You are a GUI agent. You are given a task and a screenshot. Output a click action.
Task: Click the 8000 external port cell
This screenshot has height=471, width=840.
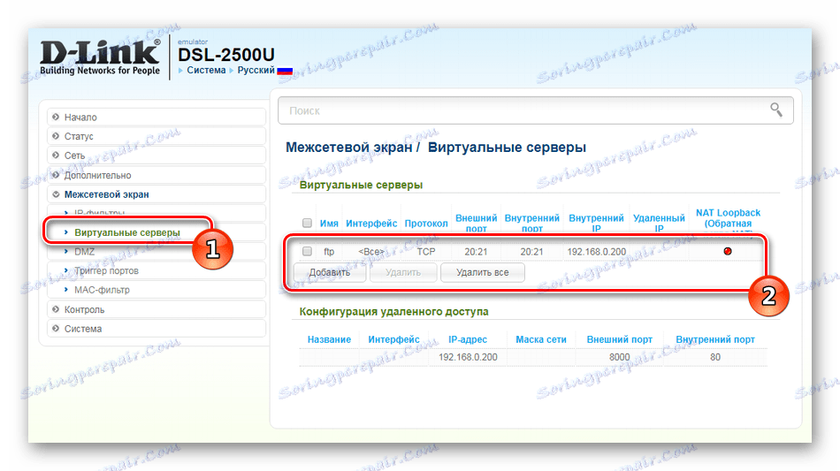pyautogui.click(x=619, y=357)
